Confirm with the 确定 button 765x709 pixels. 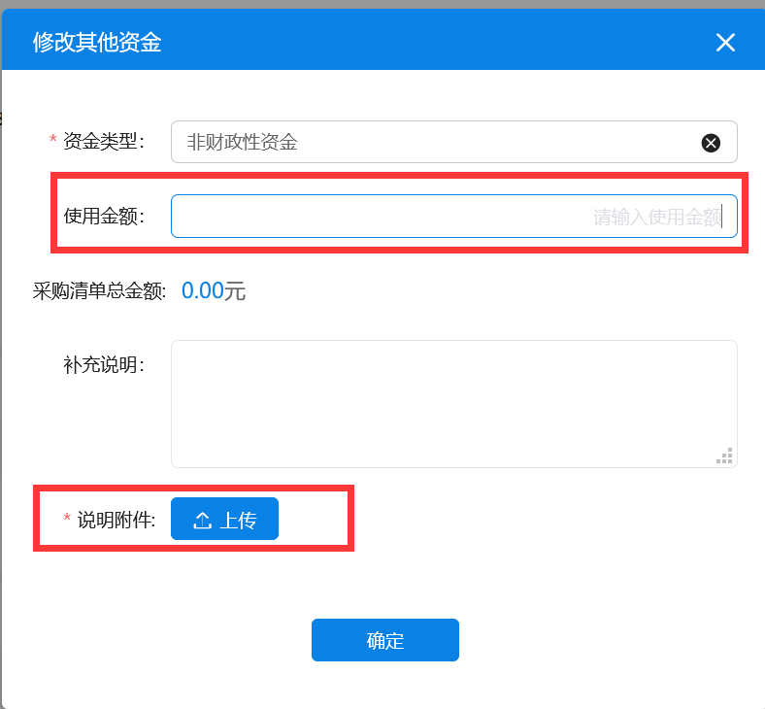tap(384, 641)
